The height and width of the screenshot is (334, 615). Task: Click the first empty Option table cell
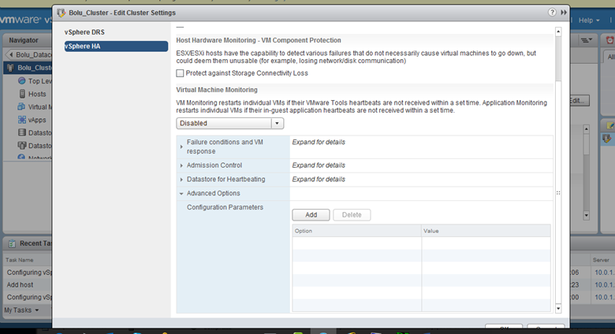[356, 243]
